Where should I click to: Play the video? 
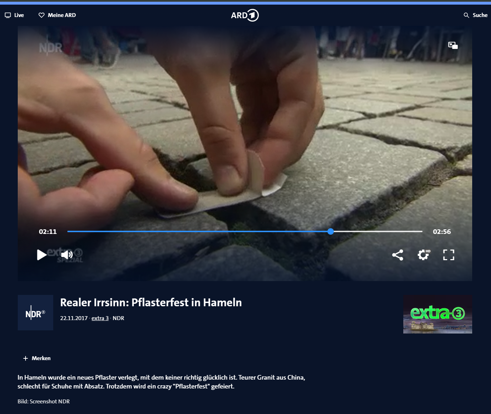(x=42, y=255)
